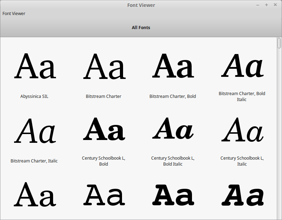Click the 'Century Schoolbook L, Bold Italic' label
Viewport: 282px width, 220px height.
click(173, 161)
